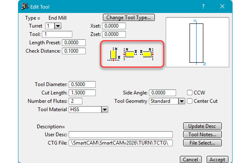Click the File Select button
The height and width of the screenshot is (163, 251).
point(202,143)
